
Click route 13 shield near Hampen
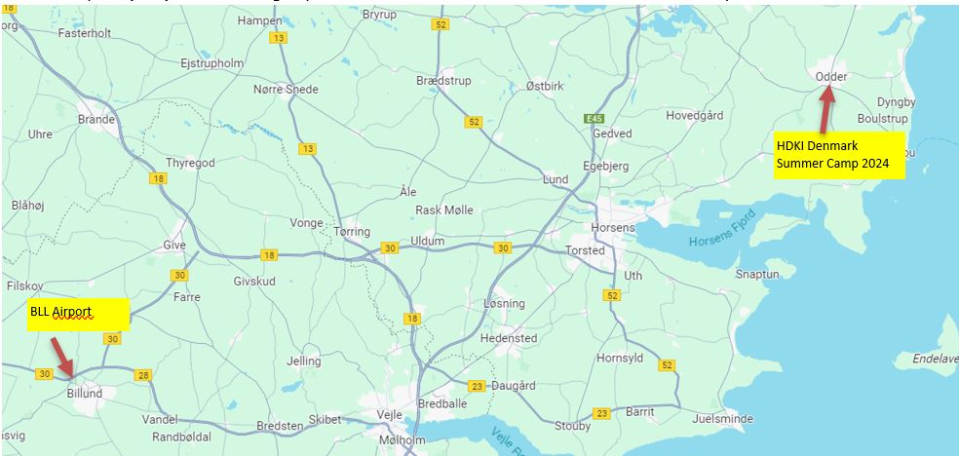coord(279,38)
